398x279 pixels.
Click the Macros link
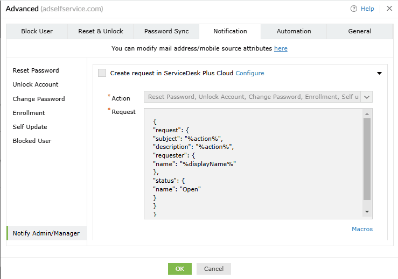coord(362,229)
